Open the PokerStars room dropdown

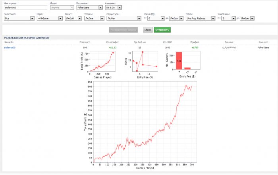click(89, 8)
